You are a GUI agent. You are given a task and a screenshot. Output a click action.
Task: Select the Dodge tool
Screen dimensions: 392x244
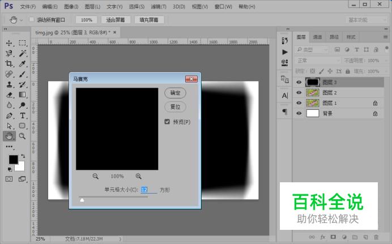point(22,105)
